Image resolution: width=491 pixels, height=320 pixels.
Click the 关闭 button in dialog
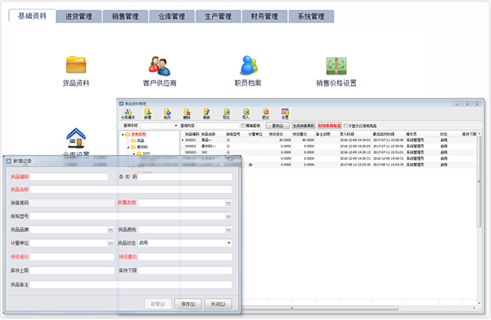point(218,304)
